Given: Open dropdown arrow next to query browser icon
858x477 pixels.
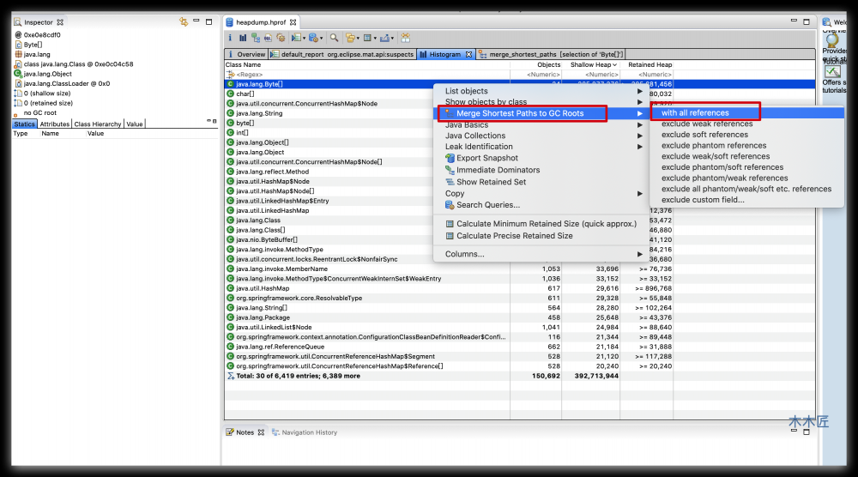Looking at the screenshot, I should point(321,39).
